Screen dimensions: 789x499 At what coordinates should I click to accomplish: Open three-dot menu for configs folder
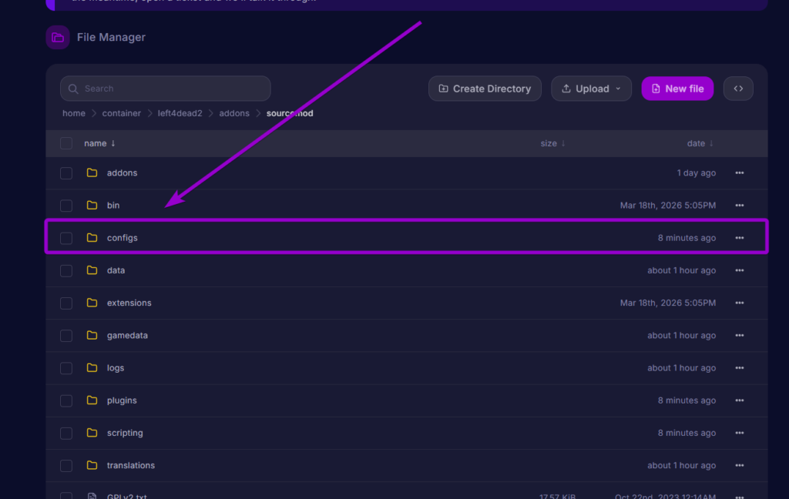pos(740,238)
